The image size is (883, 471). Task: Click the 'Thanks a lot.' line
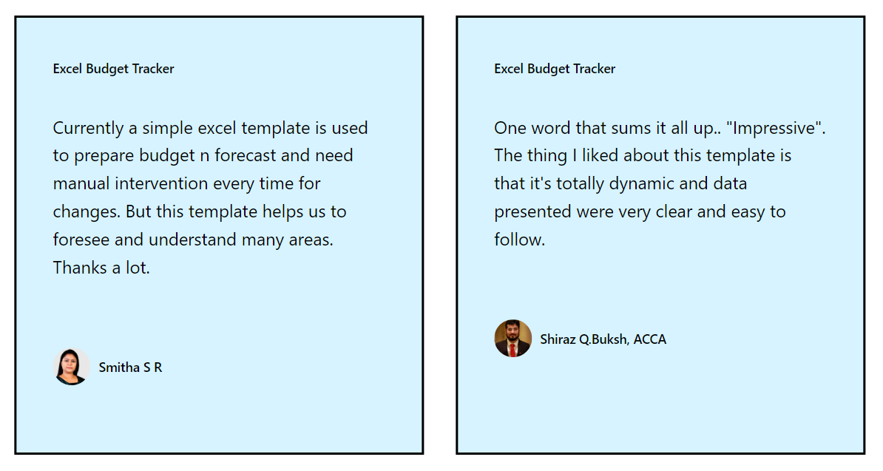pos(101,267)
